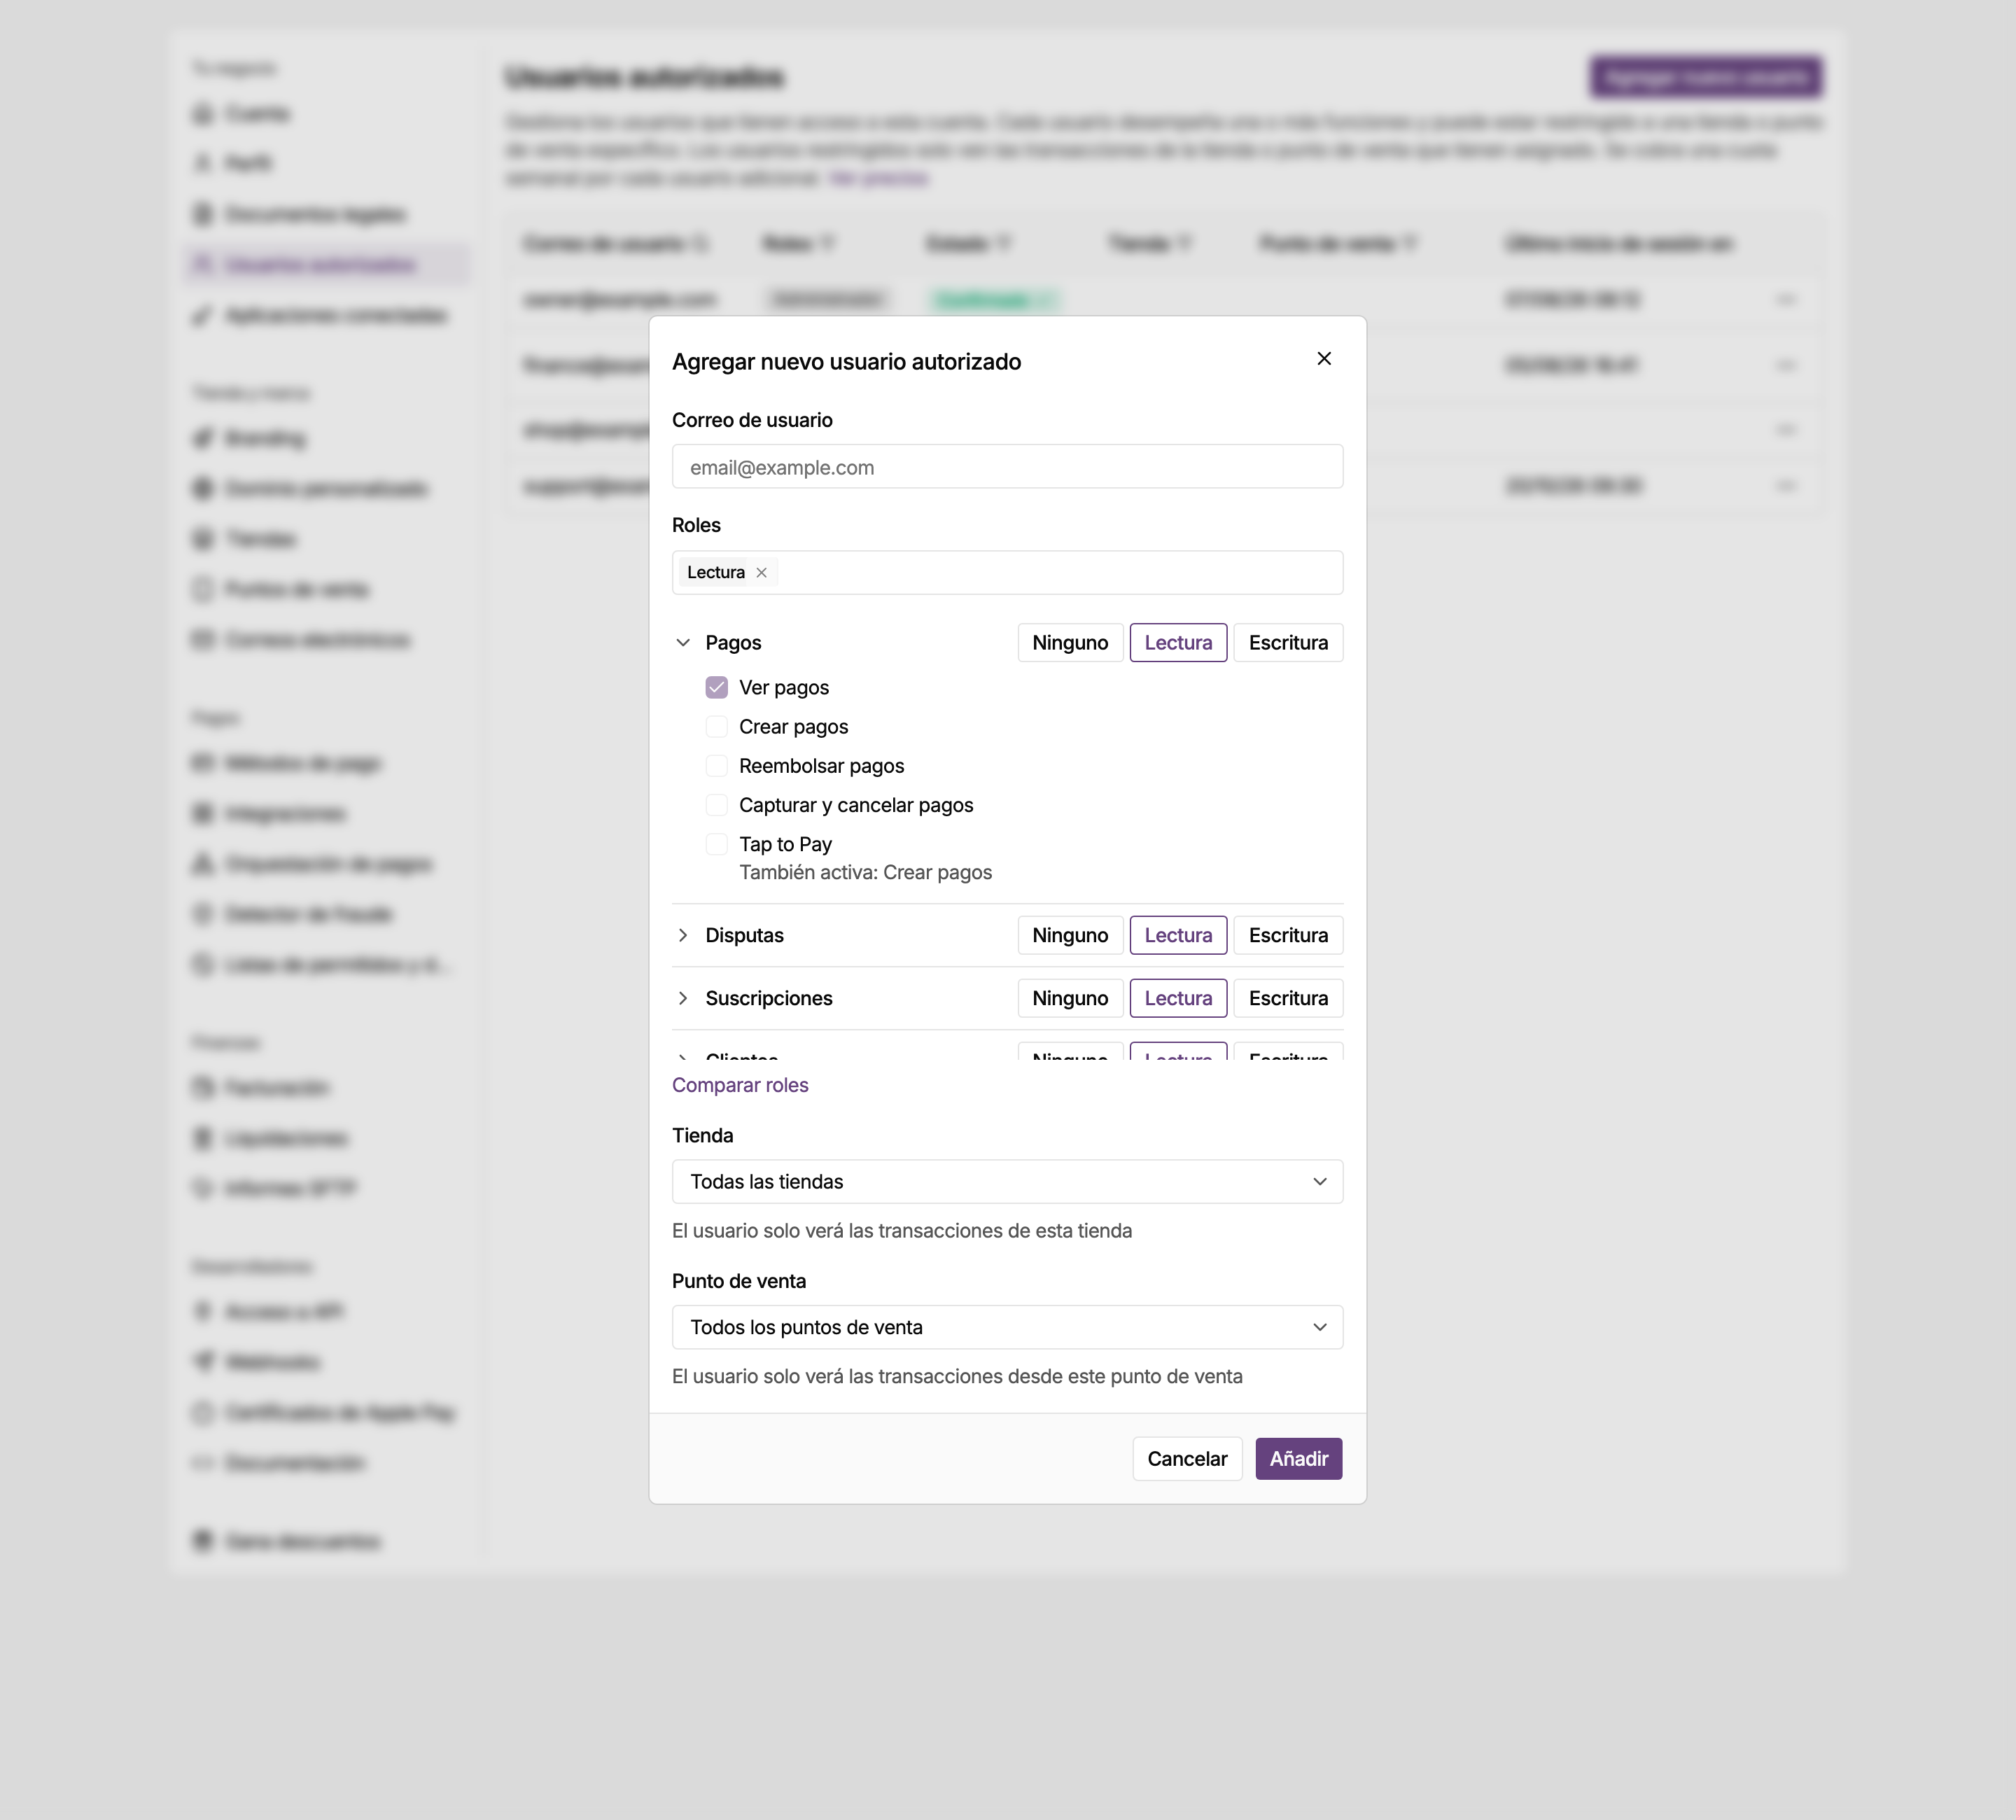Remove the Lectura role tag
2016x1820 pixels.
point(761,573)
